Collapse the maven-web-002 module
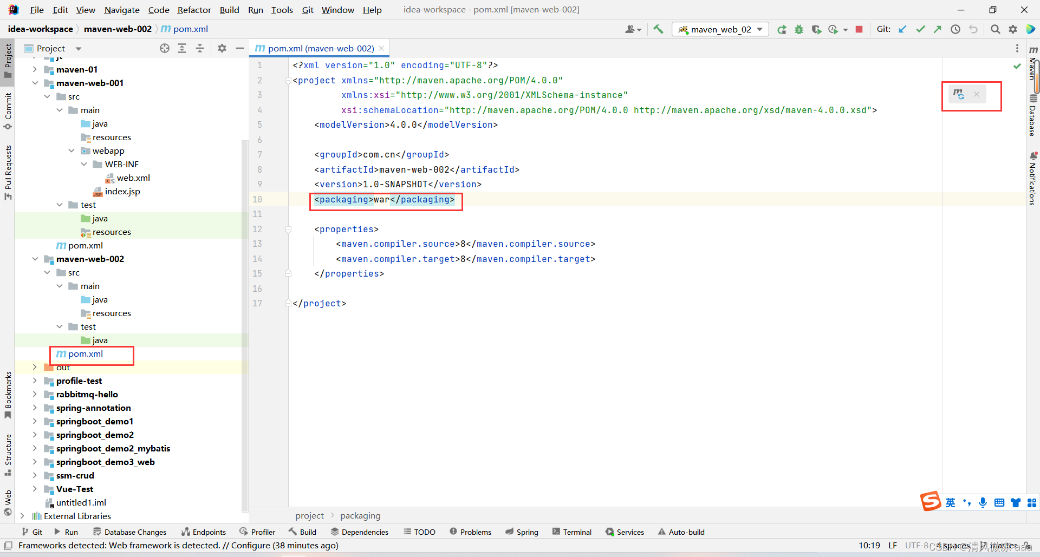Screen dimensions: 1040x557 pyautogui.click(x=35, y=259)
